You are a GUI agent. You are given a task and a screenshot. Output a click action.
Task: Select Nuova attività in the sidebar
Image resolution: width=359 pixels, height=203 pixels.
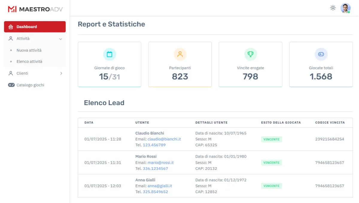(30, 50)
